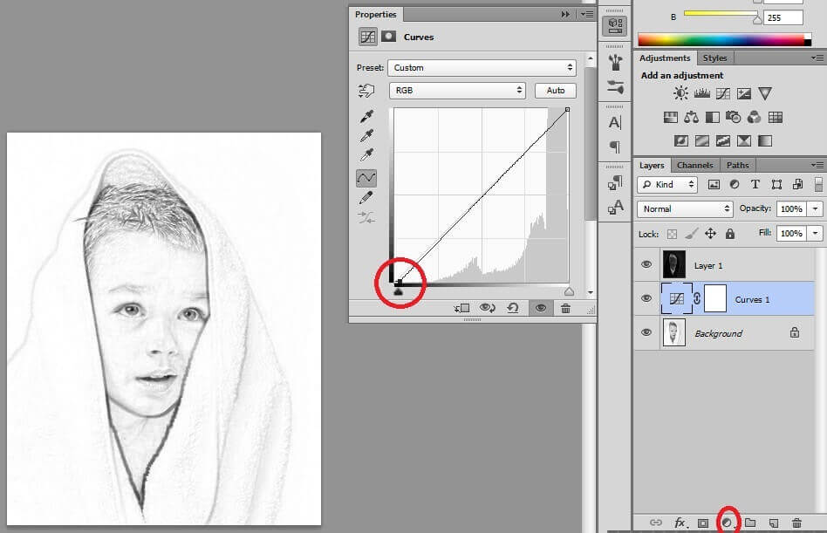This screenshot has width=827, height=533.
Task: Toggle visibility of the Curves 1 layer
Action: [x=646, y=298]
